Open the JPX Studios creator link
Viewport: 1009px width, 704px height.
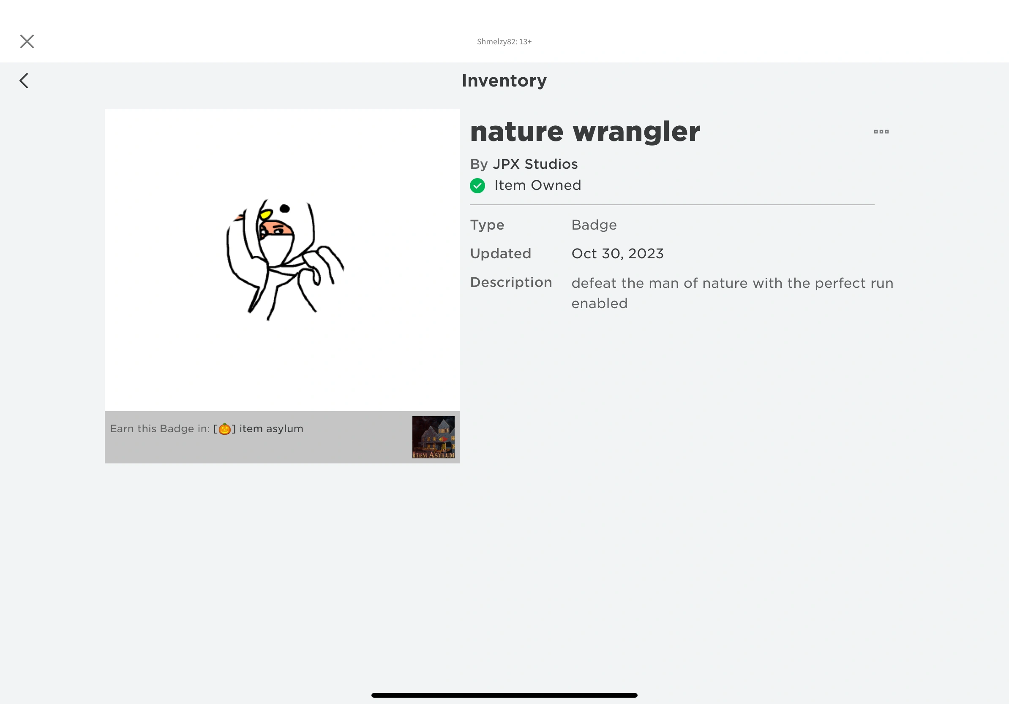tap(535, 164)
